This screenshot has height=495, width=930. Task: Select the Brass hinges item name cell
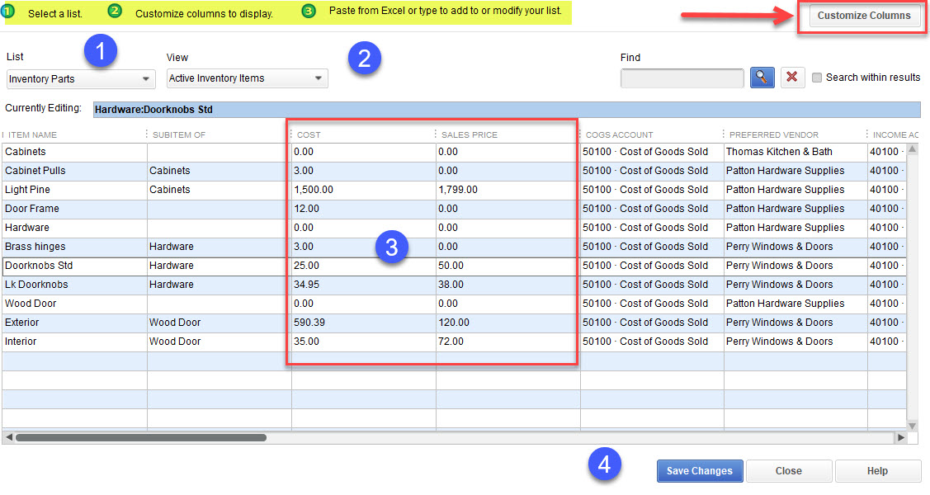point(75,247)
